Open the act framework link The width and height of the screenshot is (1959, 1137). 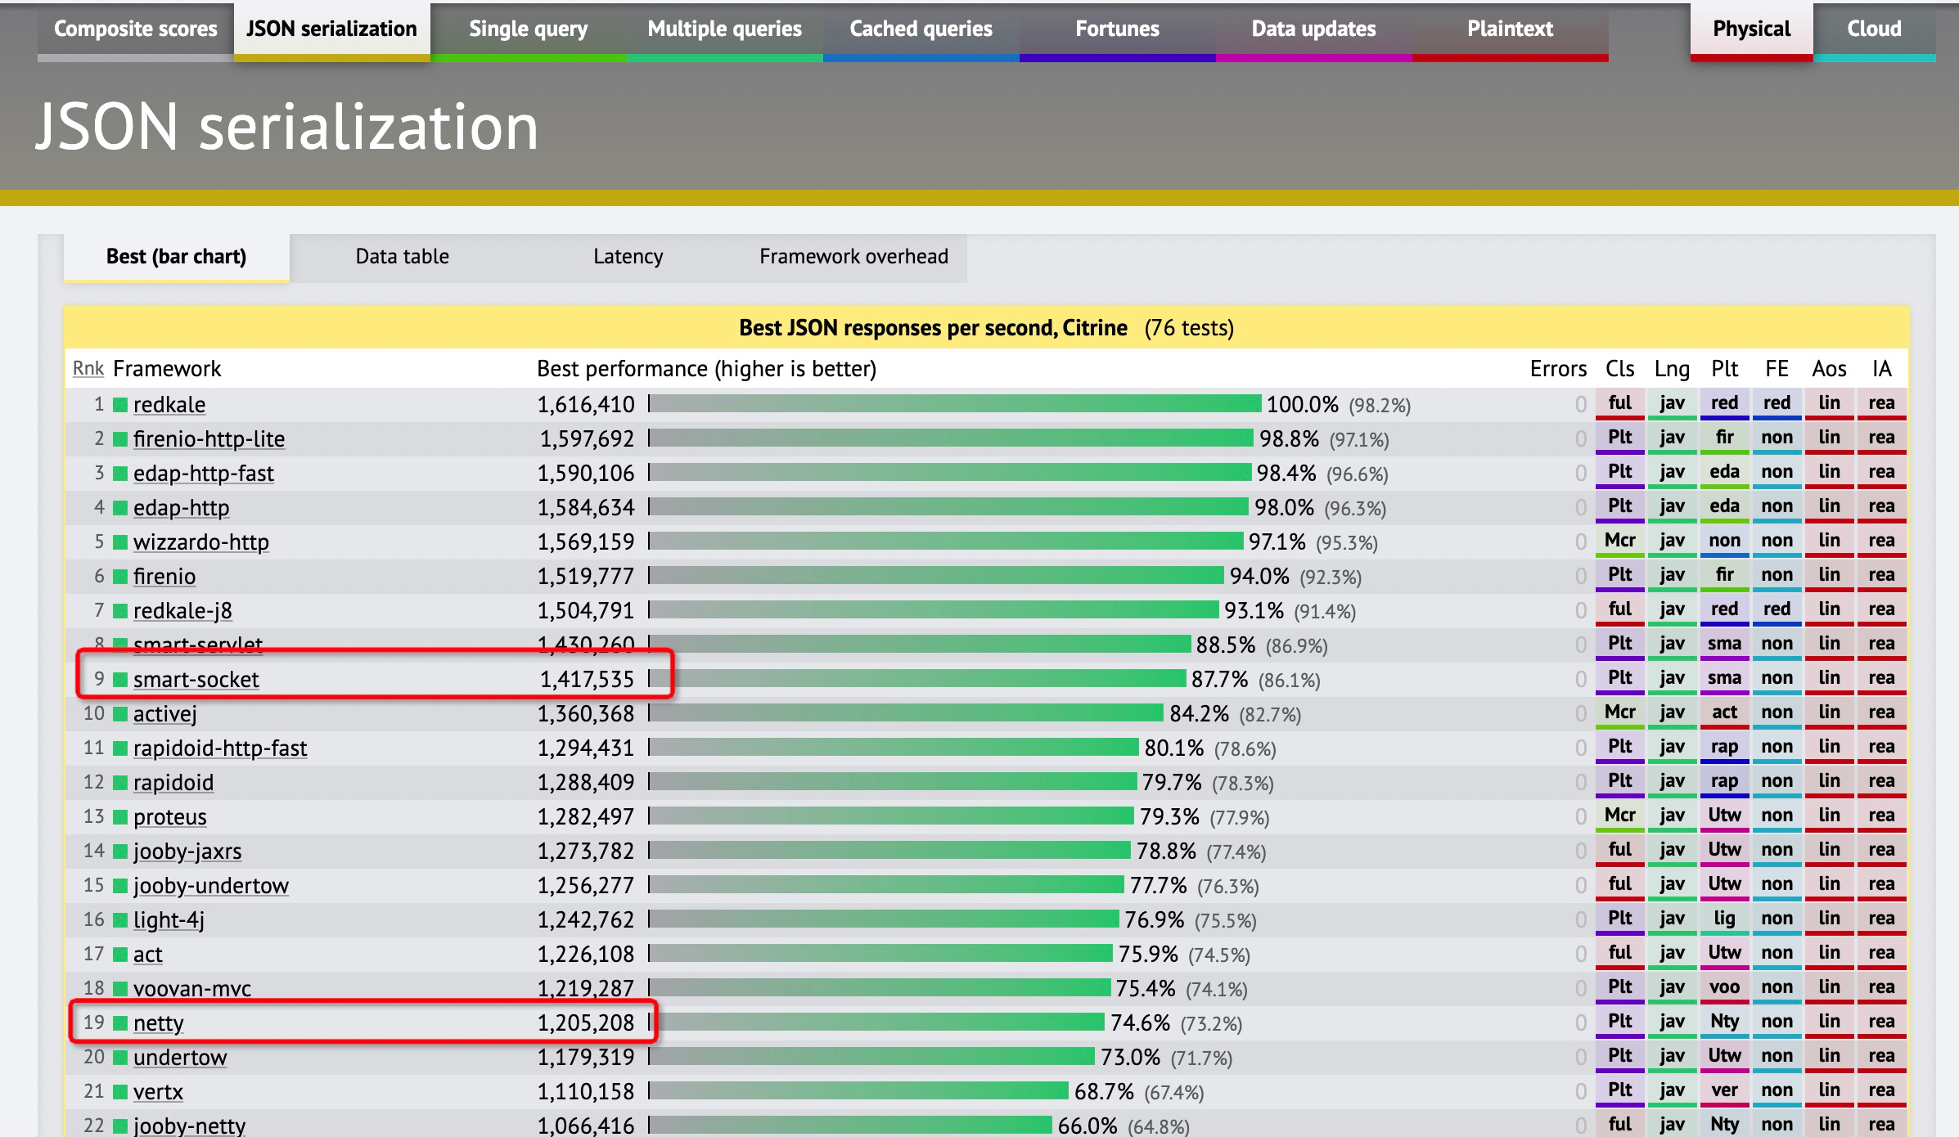148,955
